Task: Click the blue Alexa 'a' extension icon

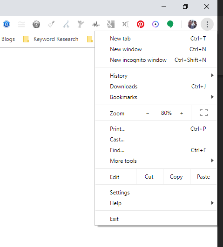Action: click(x=7, y=24)
